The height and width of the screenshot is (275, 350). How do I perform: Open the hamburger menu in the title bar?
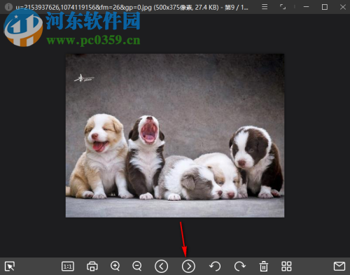click(265, 7)
